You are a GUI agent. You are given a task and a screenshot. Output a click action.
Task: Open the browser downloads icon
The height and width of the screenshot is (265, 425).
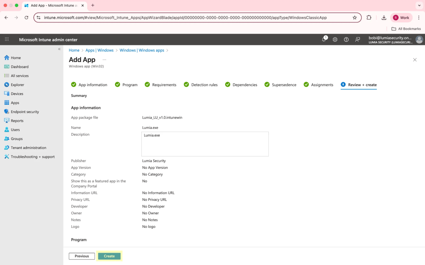point(384,18)
